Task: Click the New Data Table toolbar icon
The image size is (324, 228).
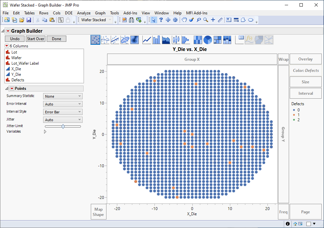Action: 7,20
